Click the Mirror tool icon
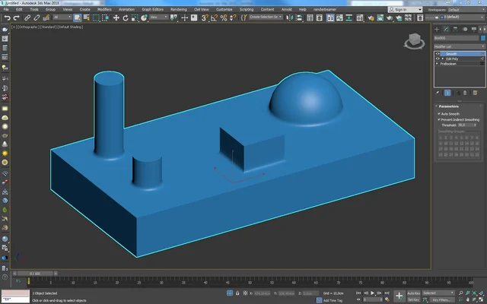487x304 pixels. coord(289,17)
